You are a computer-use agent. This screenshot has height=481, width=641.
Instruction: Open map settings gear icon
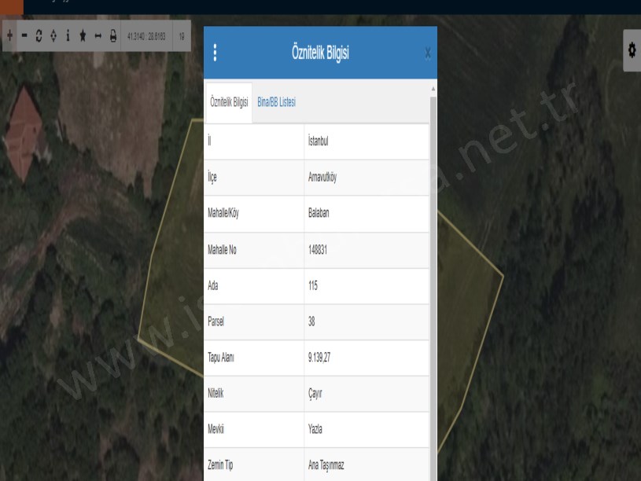click(631, 50)
